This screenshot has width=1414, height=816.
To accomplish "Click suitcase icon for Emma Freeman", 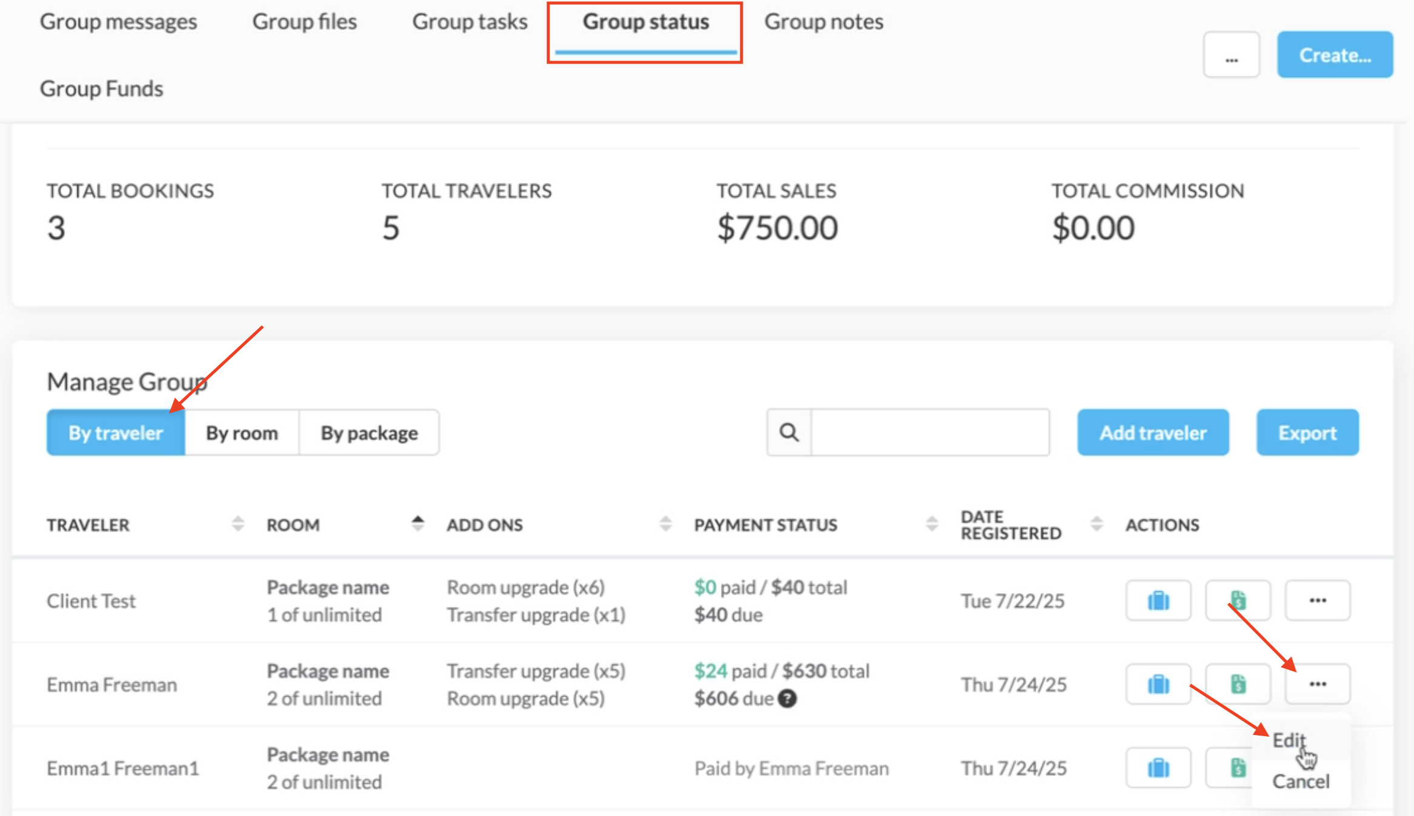I will [x=1158, y=684].
